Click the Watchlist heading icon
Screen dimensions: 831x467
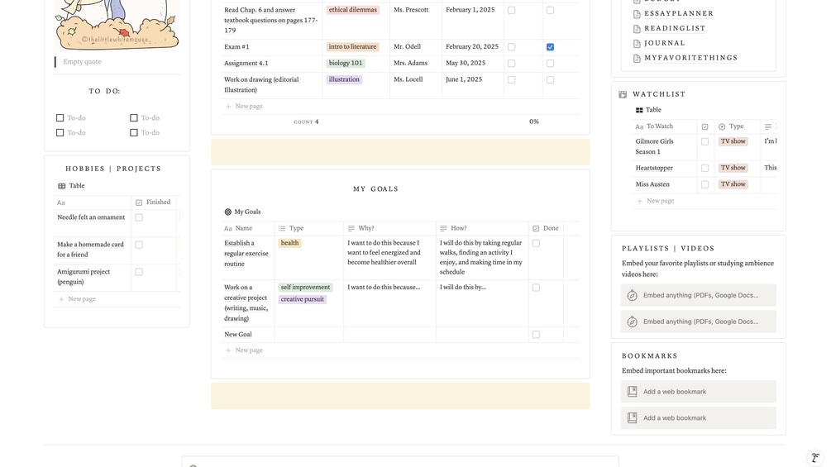point(623,95)
